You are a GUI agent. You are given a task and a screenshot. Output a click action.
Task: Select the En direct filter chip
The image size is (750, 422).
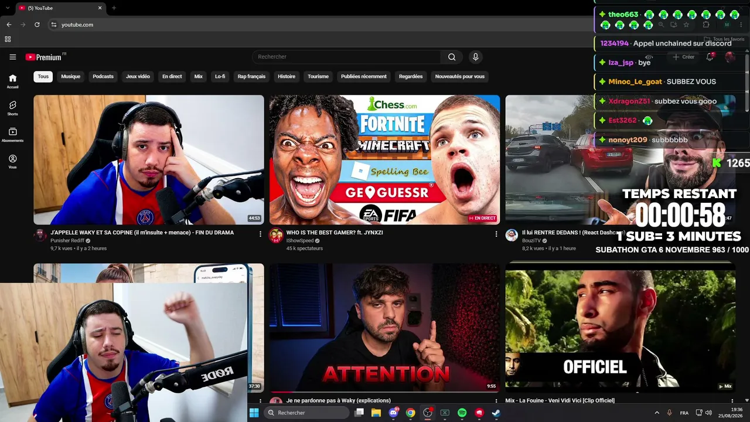click(172, 76)
